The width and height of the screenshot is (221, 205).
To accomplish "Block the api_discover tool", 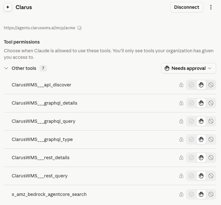I will (x=211, y=85).
